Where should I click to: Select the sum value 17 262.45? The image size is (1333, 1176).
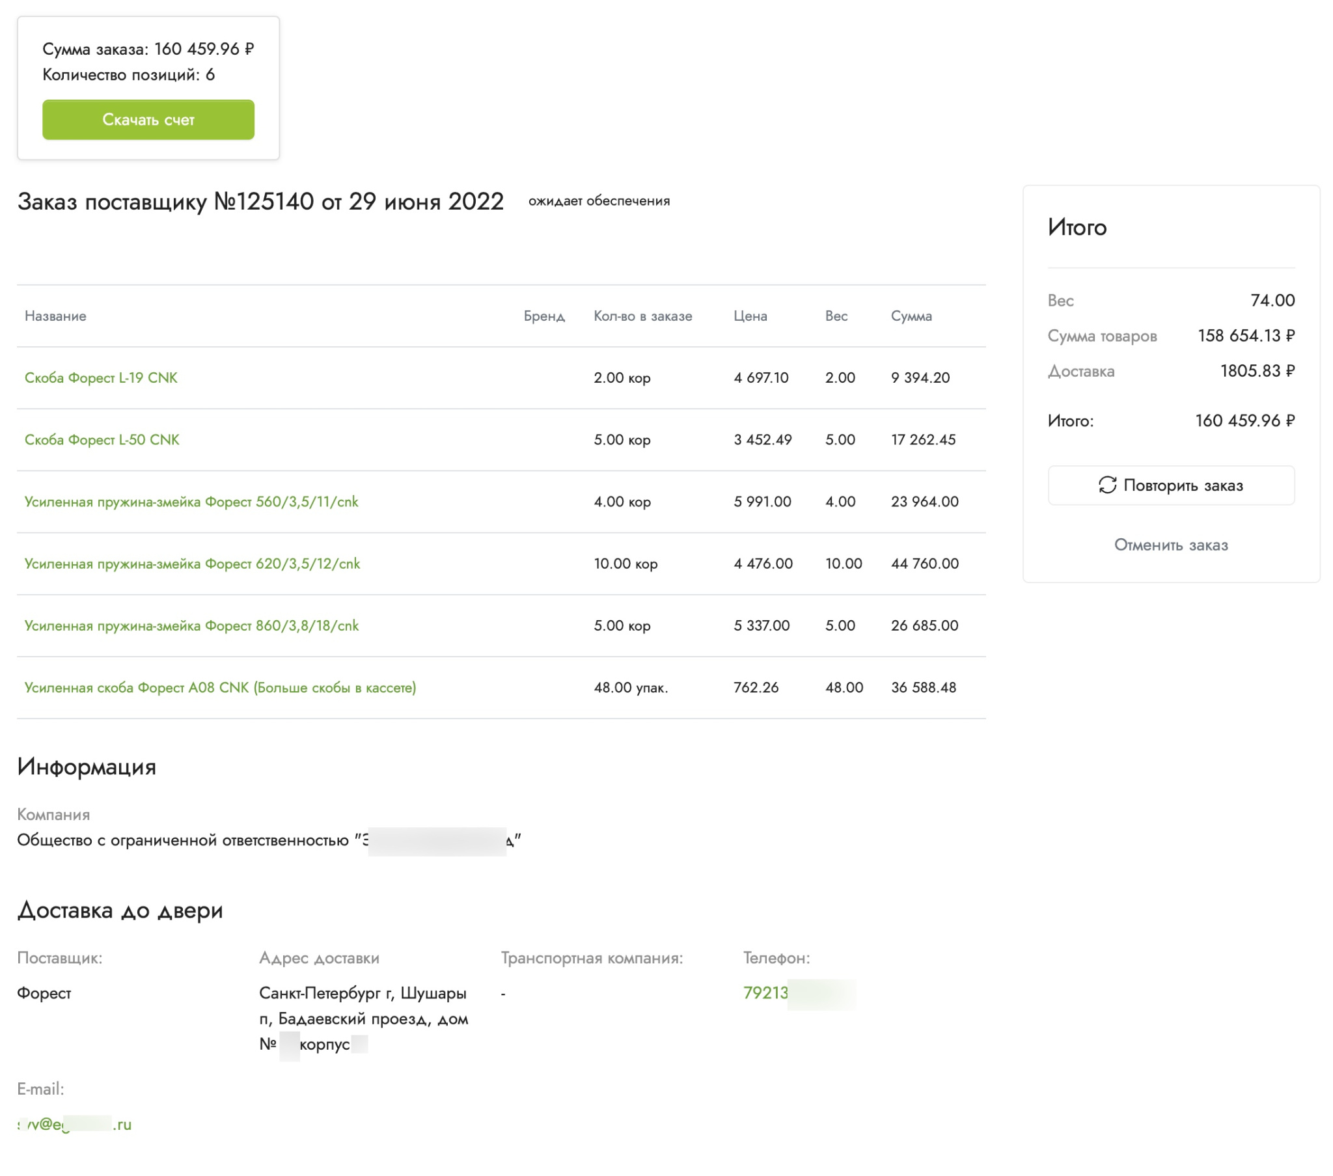coord(924,439)
